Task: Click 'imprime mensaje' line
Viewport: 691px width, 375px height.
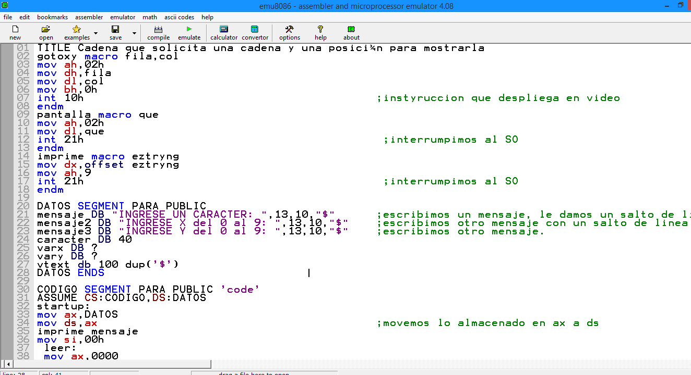Action: click(x=88, y=331)
